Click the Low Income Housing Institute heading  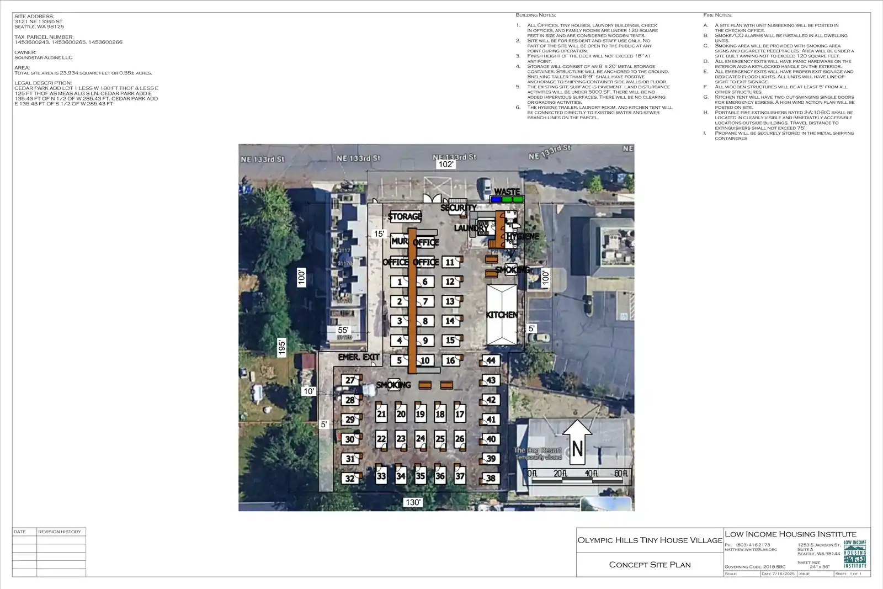(790, 534)
